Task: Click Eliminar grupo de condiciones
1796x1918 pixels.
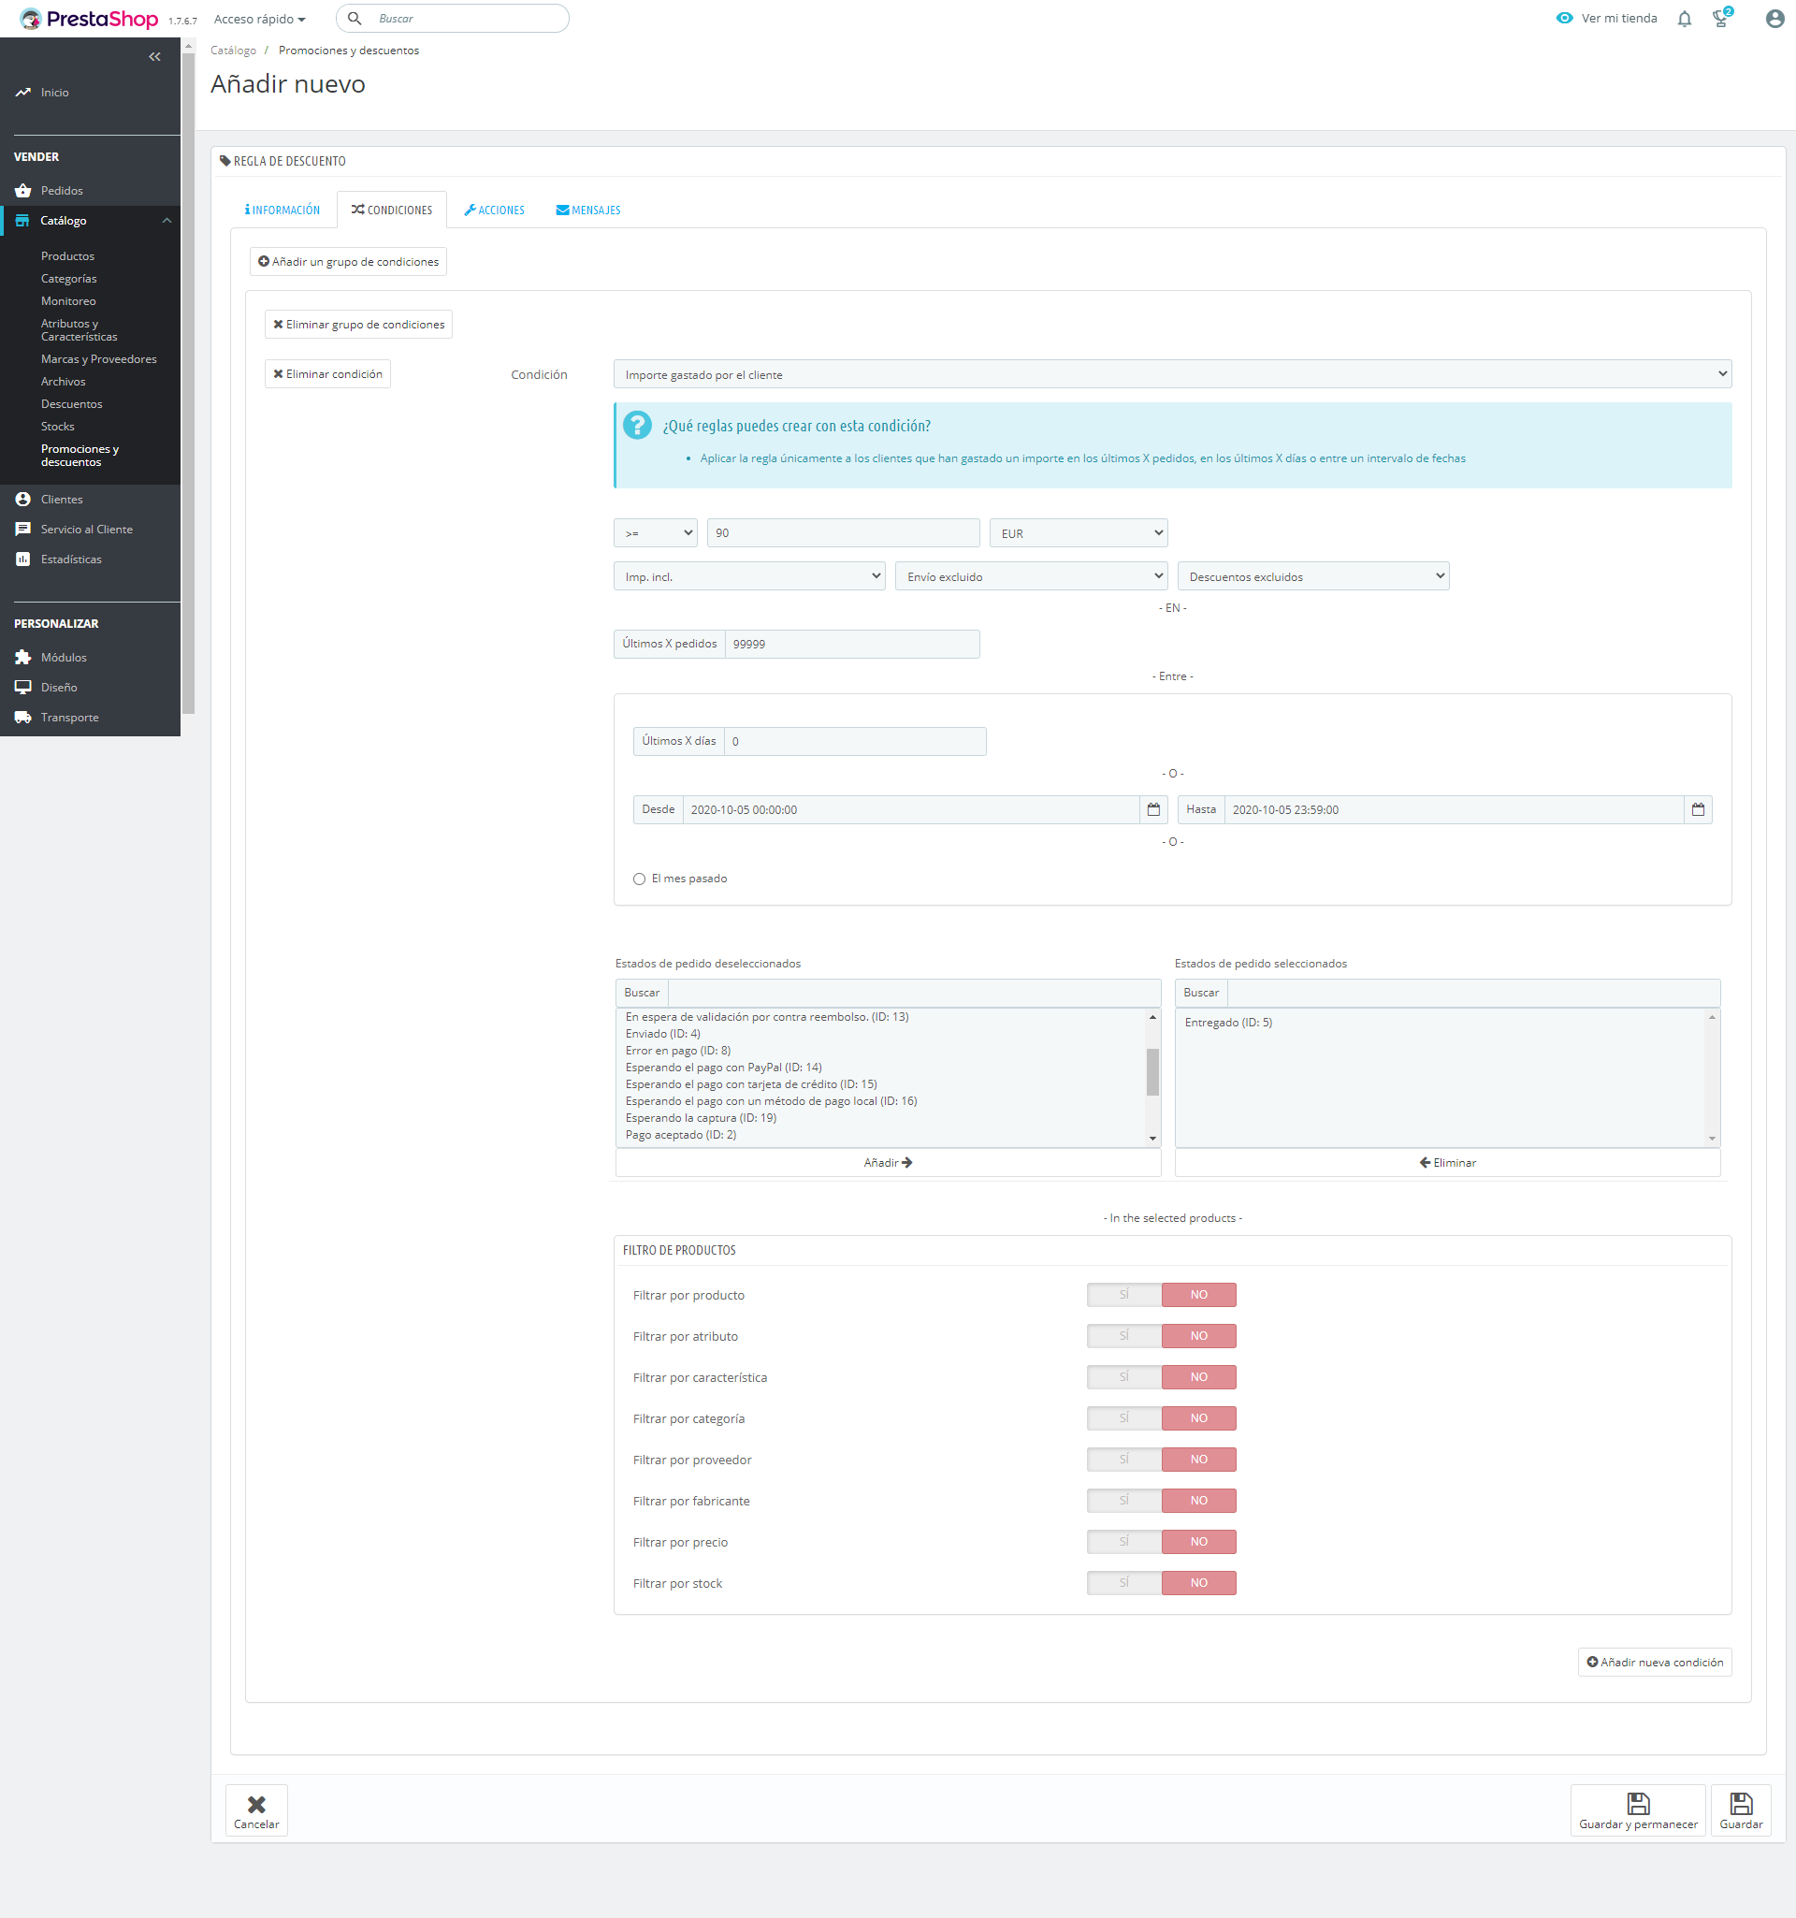Action: [x=359, y=326]
